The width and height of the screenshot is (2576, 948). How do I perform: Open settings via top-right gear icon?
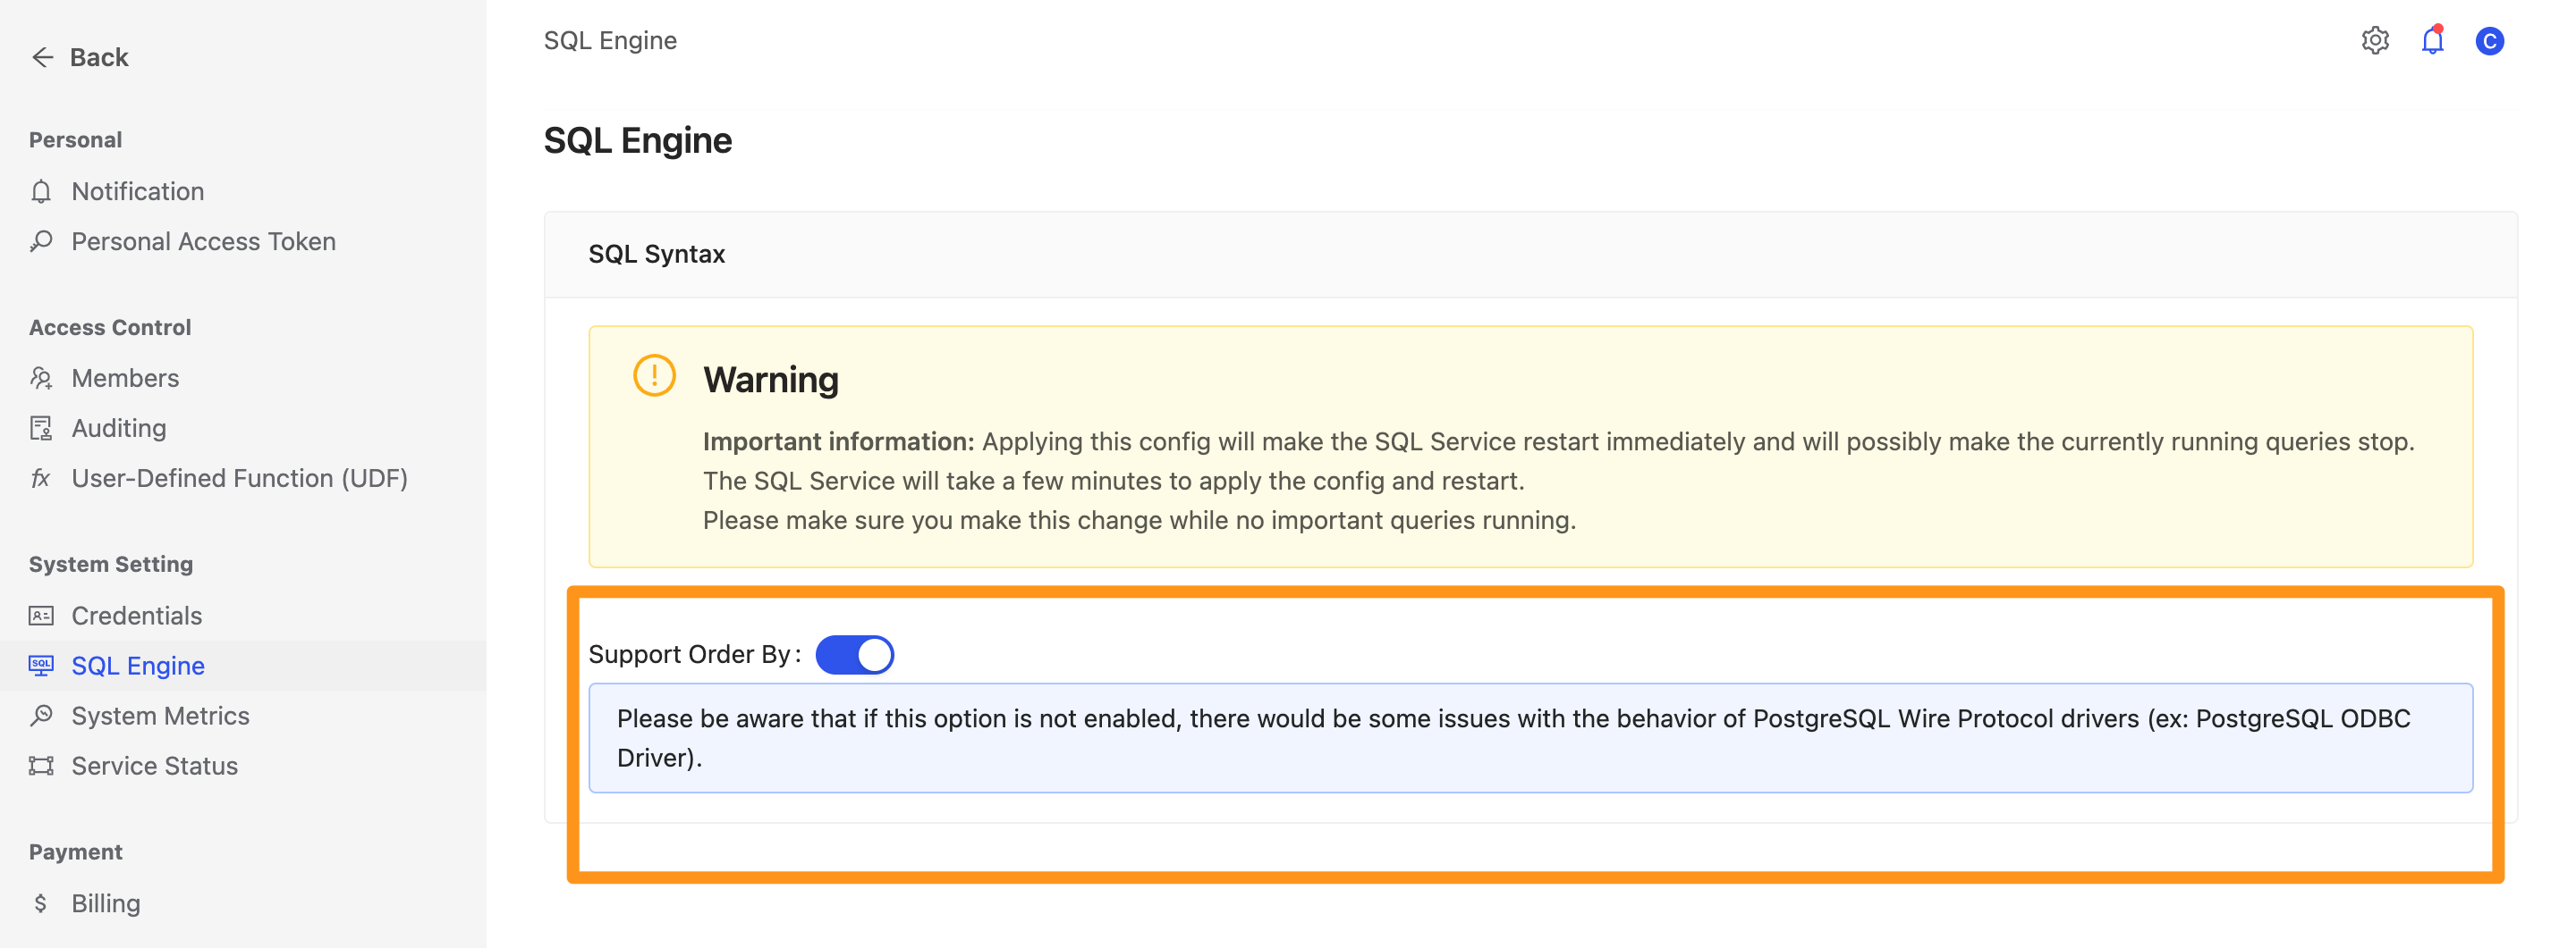2375,41
